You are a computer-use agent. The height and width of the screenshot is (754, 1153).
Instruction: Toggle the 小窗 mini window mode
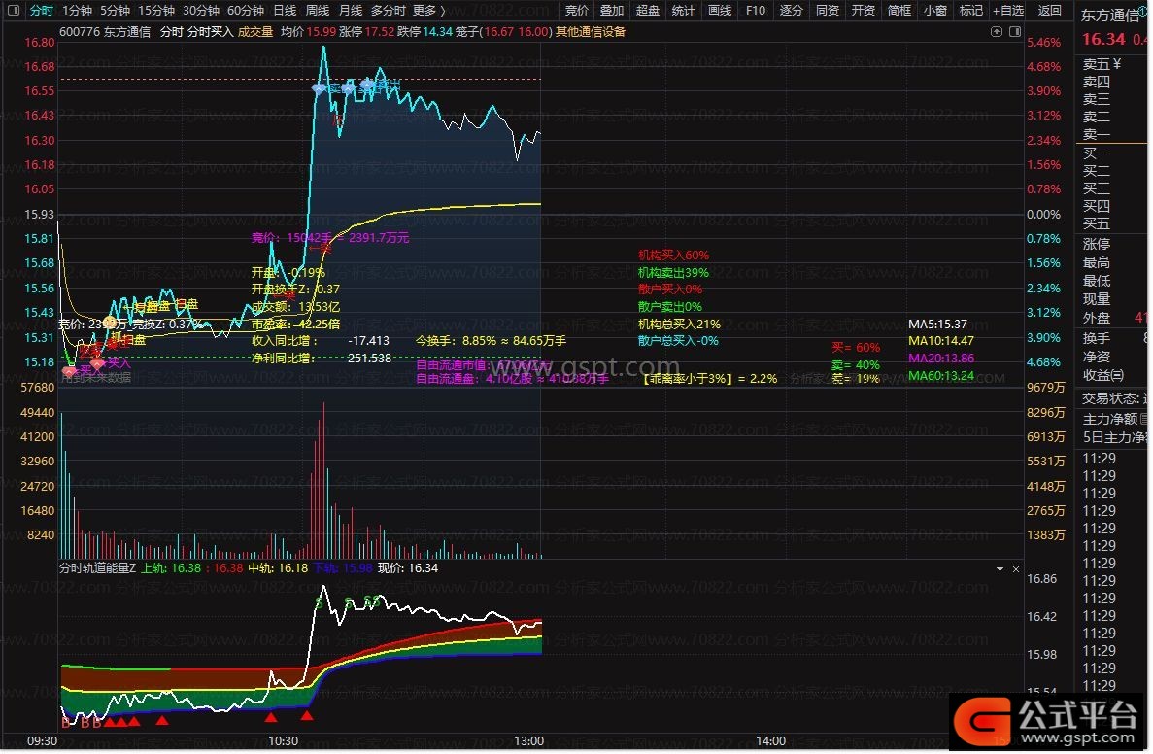point(934,11)
